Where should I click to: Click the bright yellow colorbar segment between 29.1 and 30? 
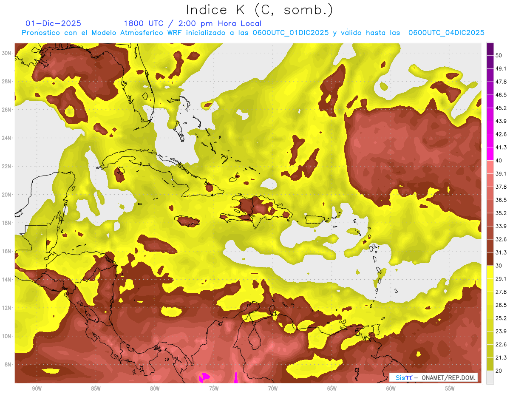[x=490, y=272]
